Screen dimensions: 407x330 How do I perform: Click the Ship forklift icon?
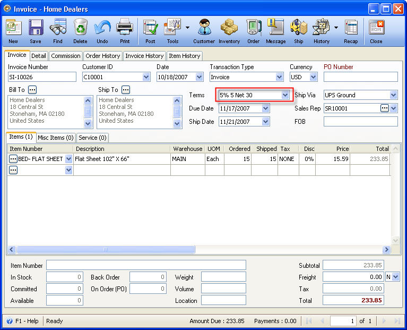(x=299, y=31)
